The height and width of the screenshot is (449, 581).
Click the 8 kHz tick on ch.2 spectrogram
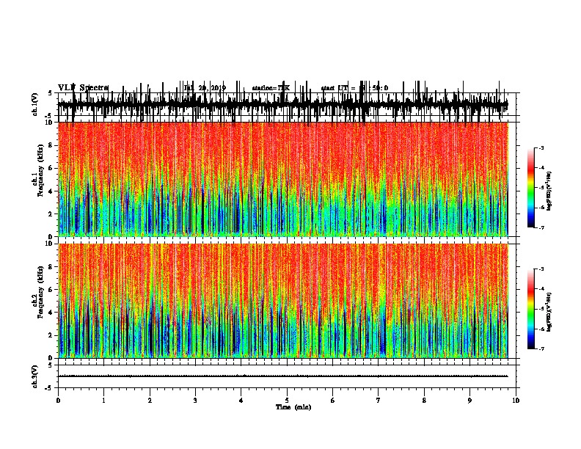[51, 267]
